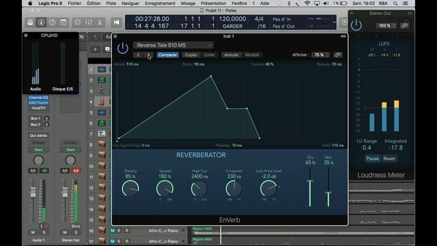The image size is (437, 246).
Task: Toggle Loudness Meter plugin power button
Action: click(356, 26)
